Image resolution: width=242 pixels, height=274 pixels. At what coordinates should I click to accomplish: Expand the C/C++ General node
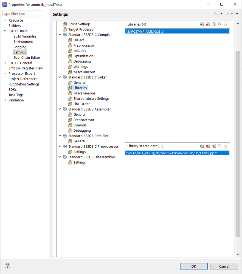[5, 63]
